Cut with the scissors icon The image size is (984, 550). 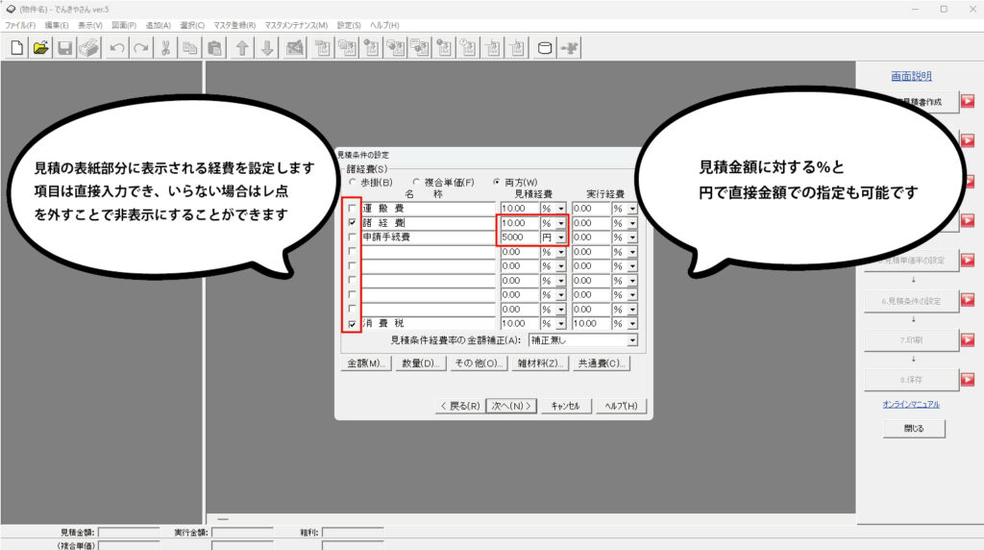(165, 48)
